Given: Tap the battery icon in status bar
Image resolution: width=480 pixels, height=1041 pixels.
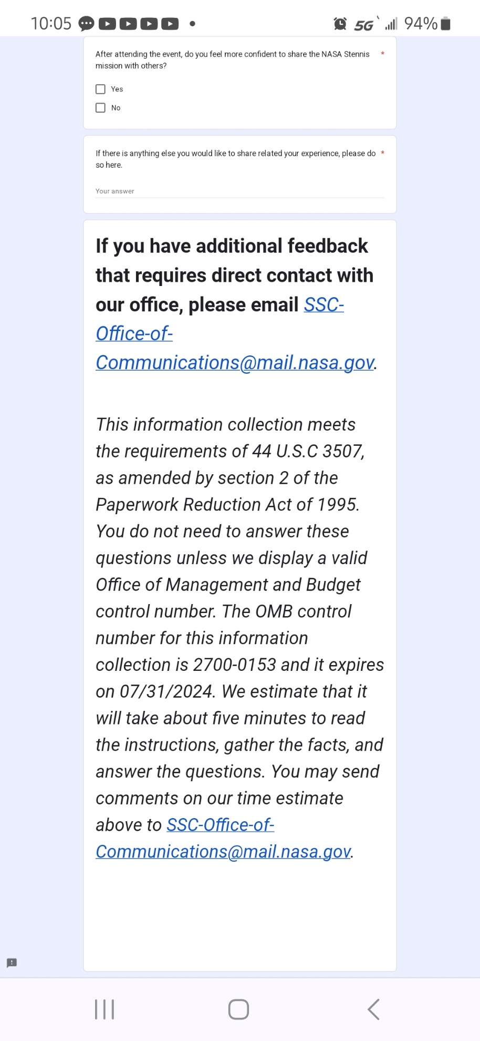Looking at the screenshot, I should (445, 24).
